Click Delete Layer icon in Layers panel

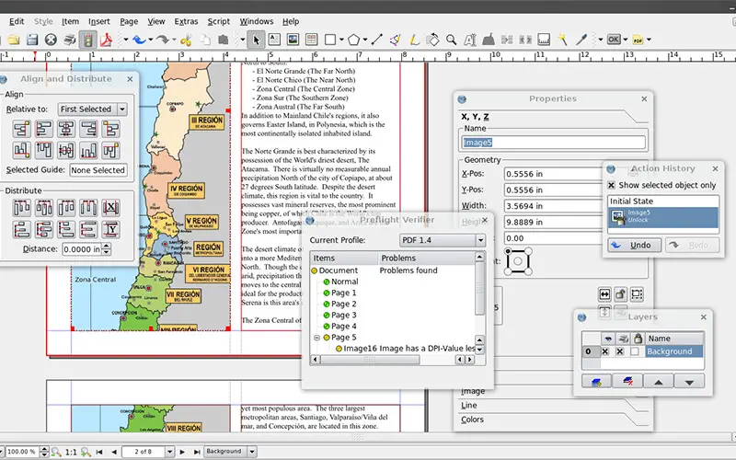pos(627,381)
